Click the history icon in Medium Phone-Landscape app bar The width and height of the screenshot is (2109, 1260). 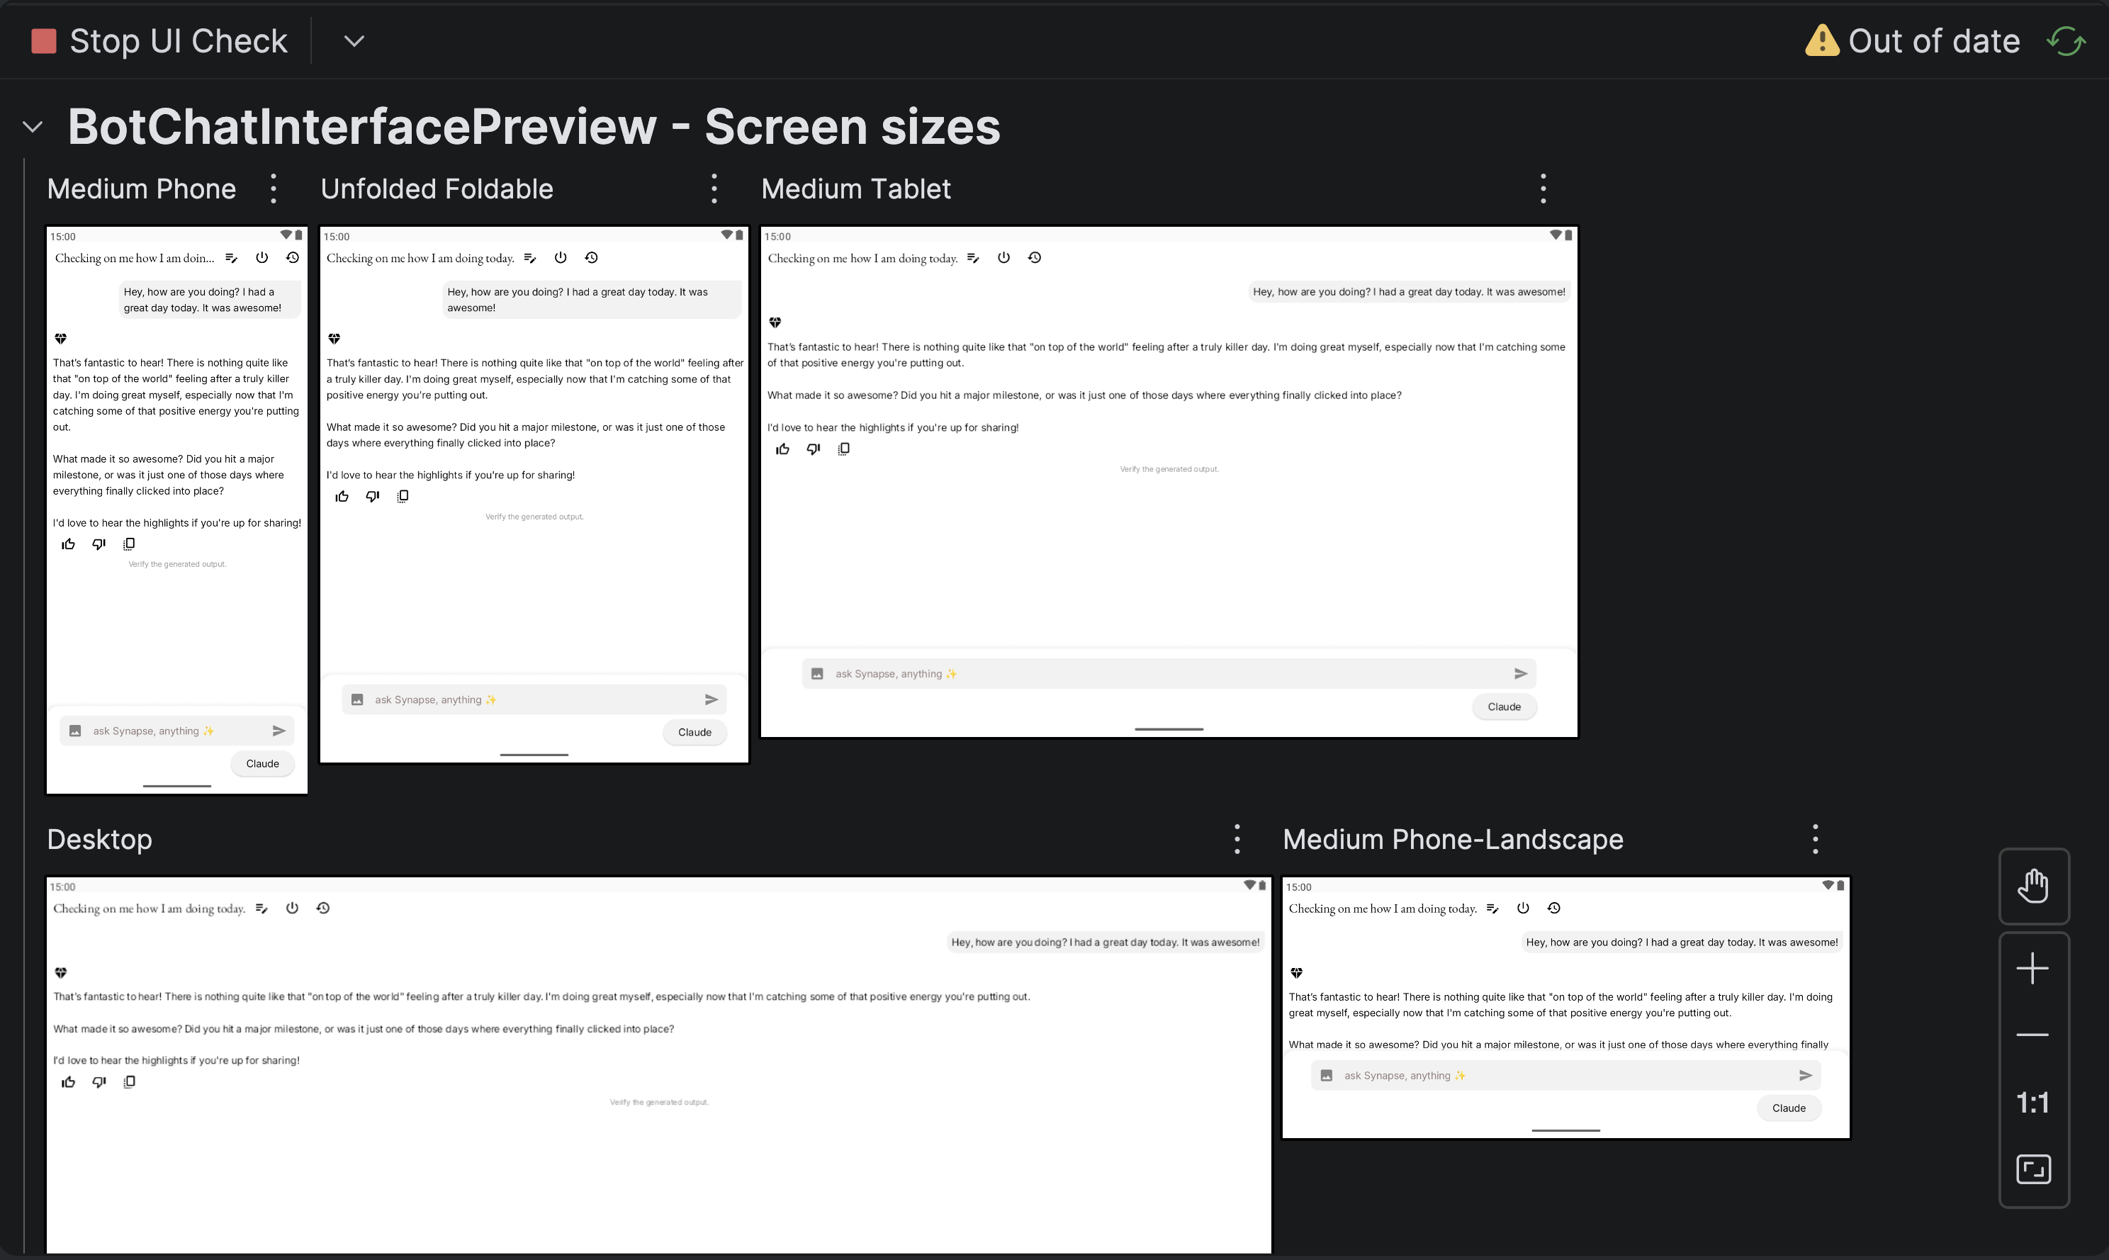pos(1553,907)
